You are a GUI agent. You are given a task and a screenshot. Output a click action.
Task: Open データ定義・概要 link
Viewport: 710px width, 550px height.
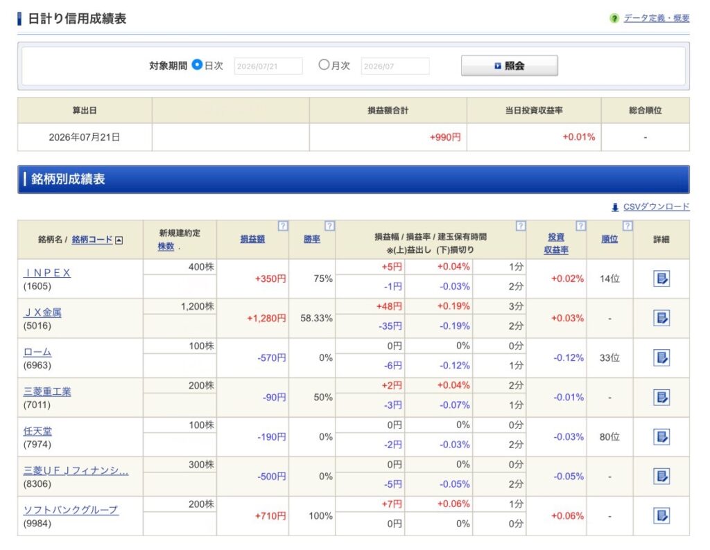click(x=657, y=18)
